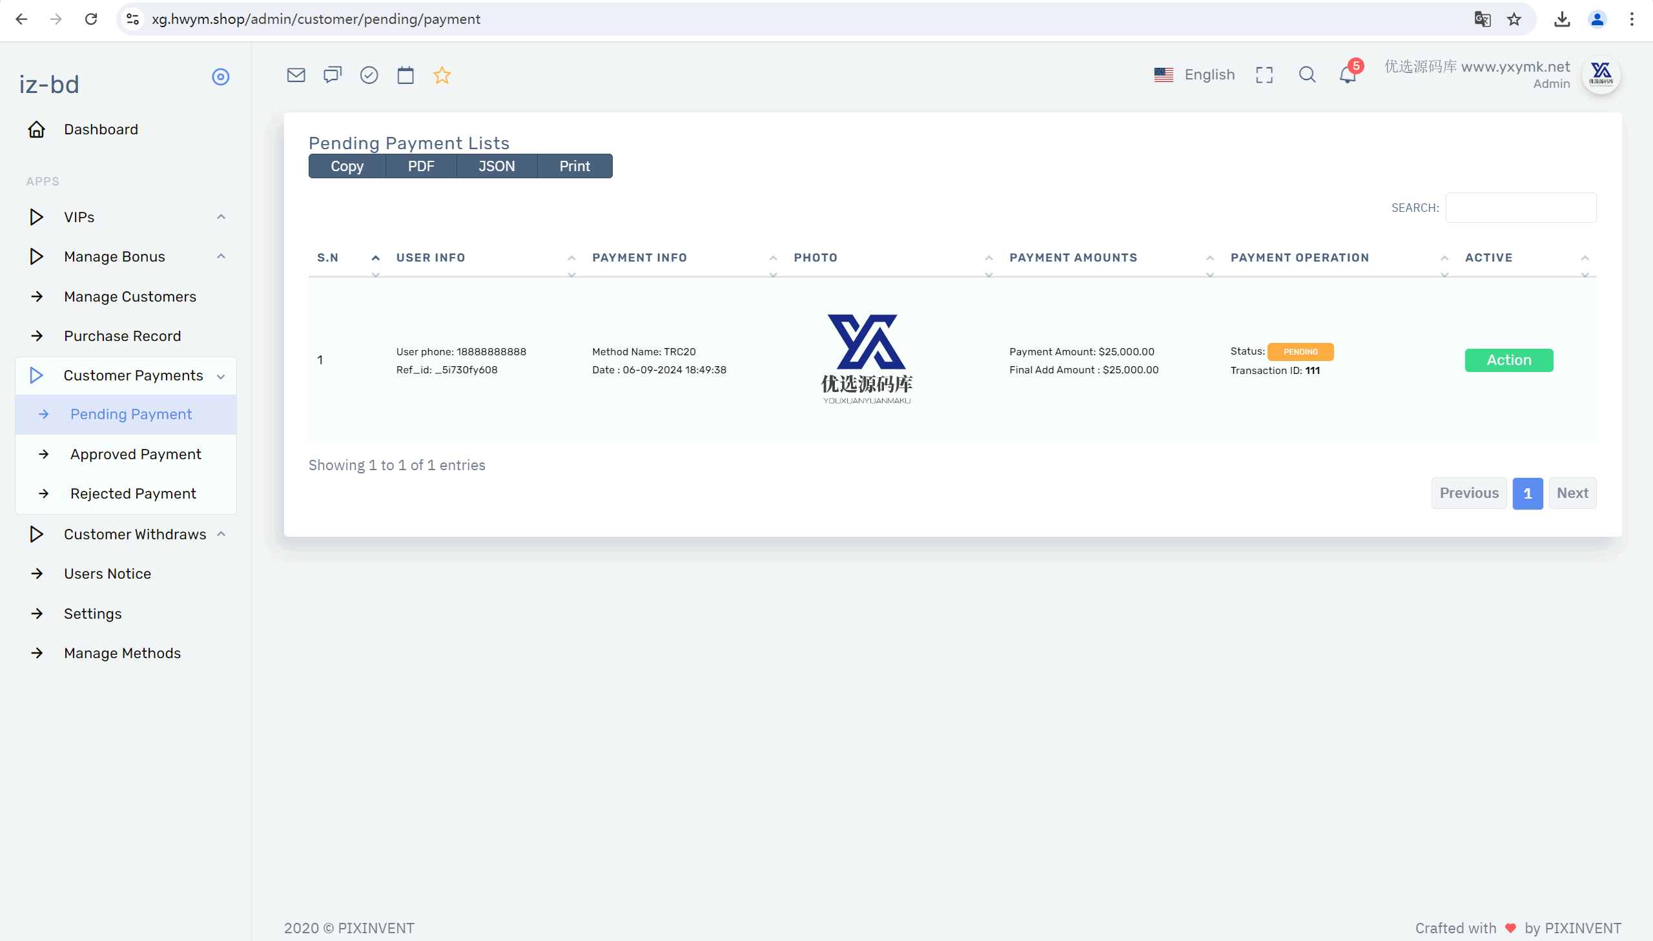Sort table by S.N column
Screen dimensions: 1653x941
click(328, 258)
